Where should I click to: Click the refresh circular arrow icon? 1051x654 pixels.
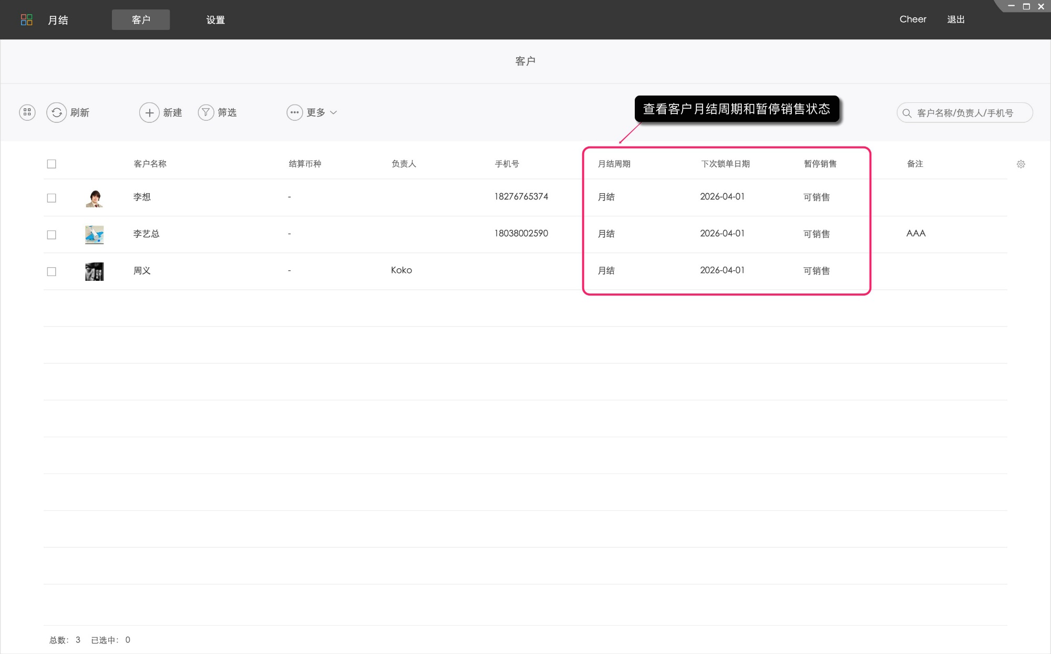click(x=56, y=112)
